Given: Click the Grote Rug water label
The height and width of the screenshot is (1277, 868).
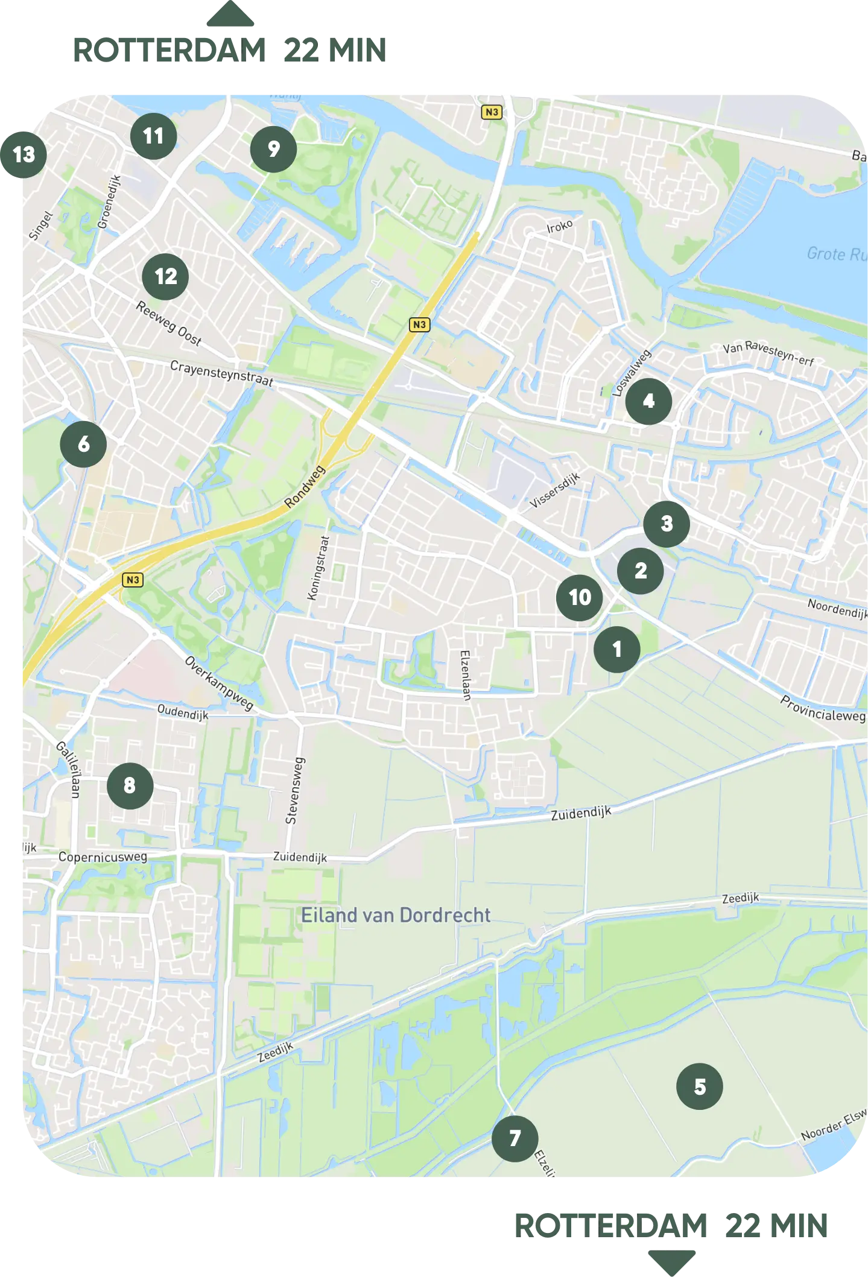Looking at the screenshot, I should tap(837, 254).
